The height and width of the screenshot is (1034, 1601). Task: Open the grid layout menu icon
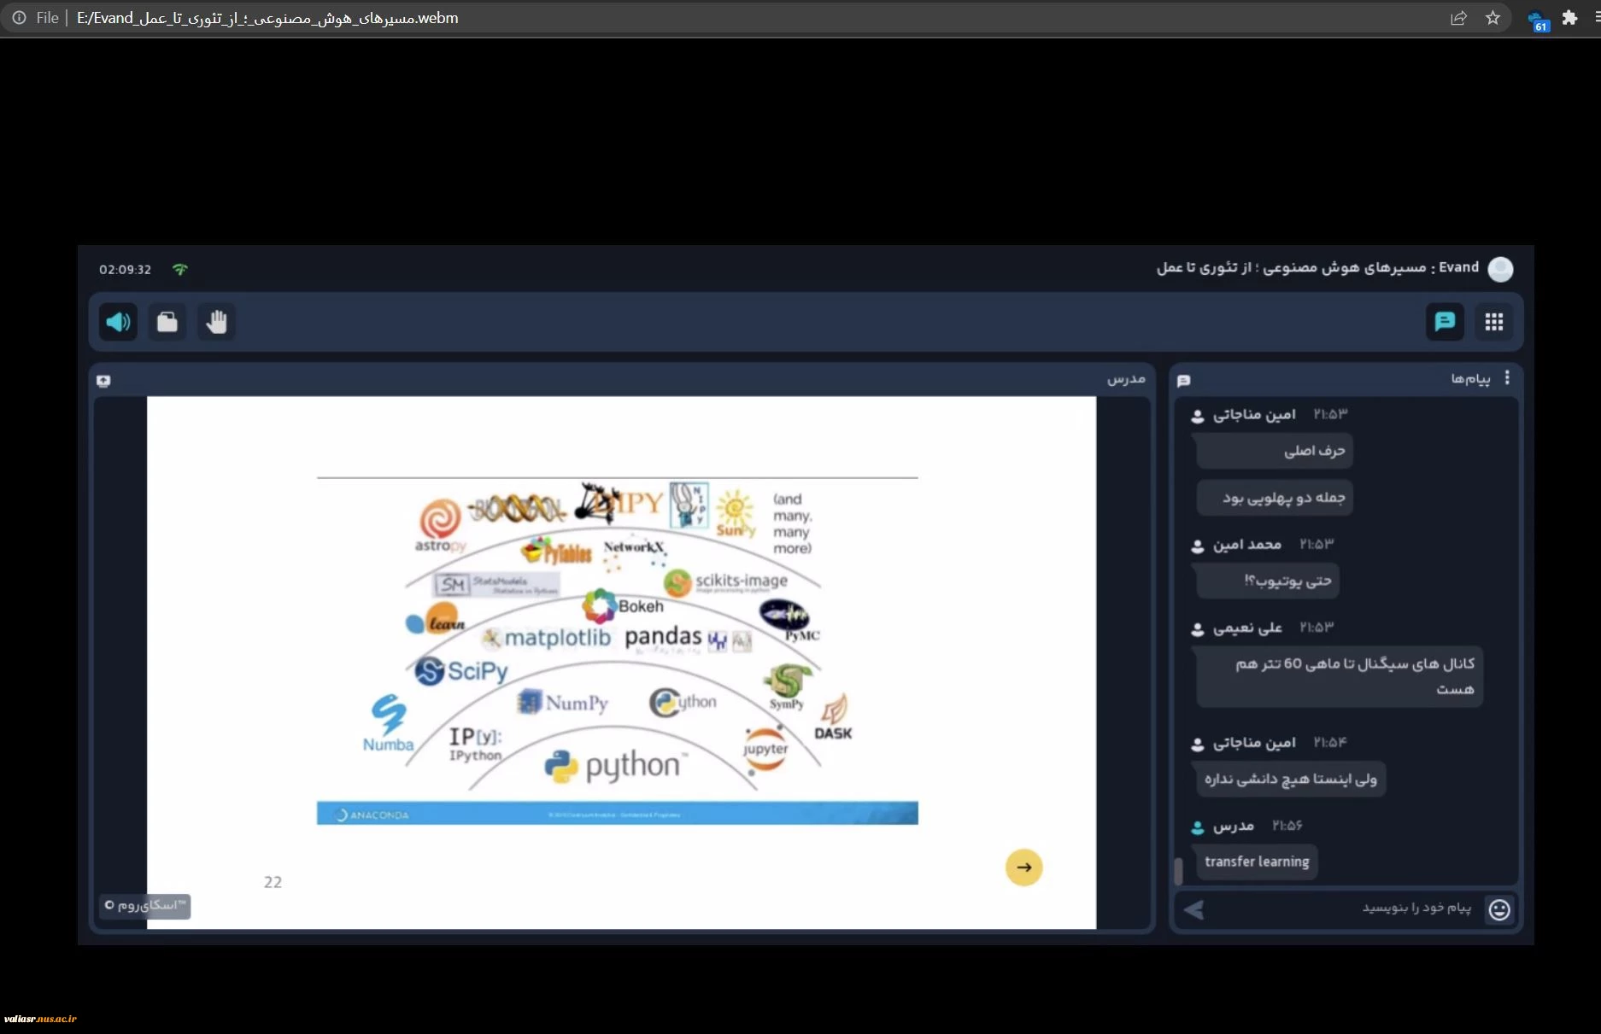coord(1494,322)
